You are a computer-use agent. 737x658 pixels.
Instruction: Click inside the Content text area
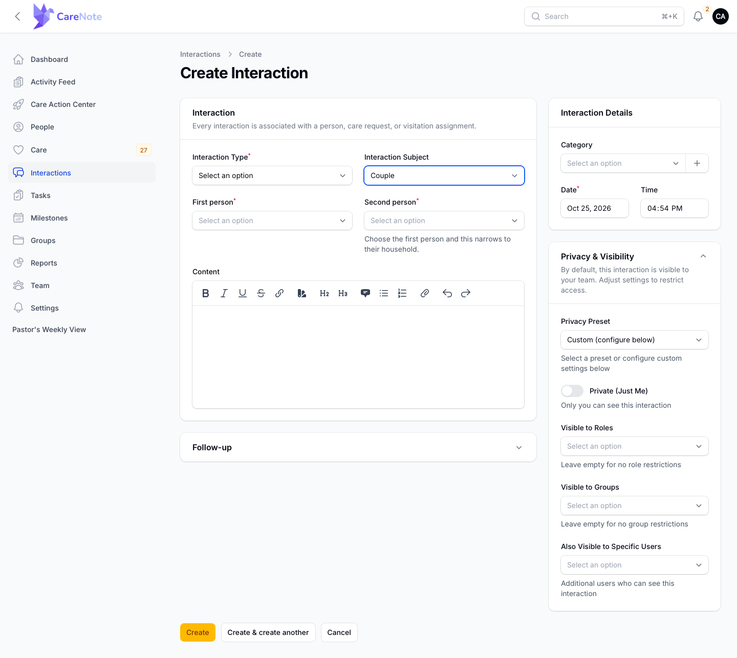[x=358, y=357]
